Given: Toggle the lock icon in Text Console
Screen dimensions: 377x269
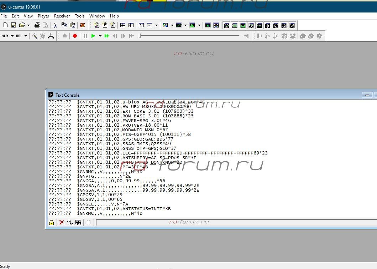Looking at the screenshot, I should pos(51,223).
